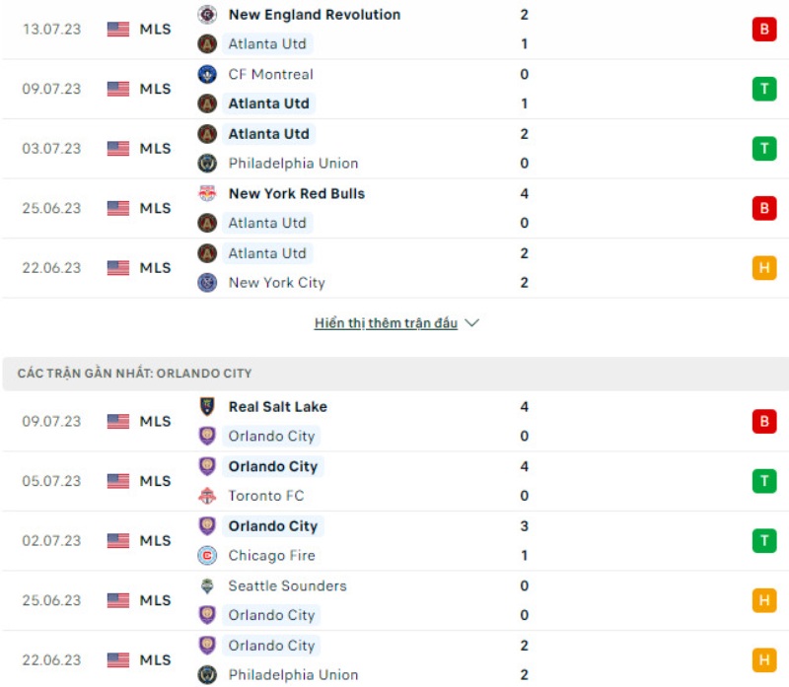Open the Orlando City vs Toronto FC match
The image size is (789, 687).
click(394, 481)
